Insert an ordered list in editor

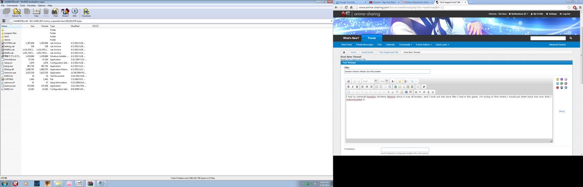click(377, 87)
